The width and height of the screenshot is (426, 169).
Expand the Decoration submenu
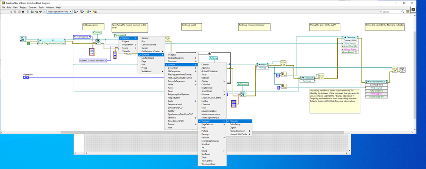coord(181,68)
